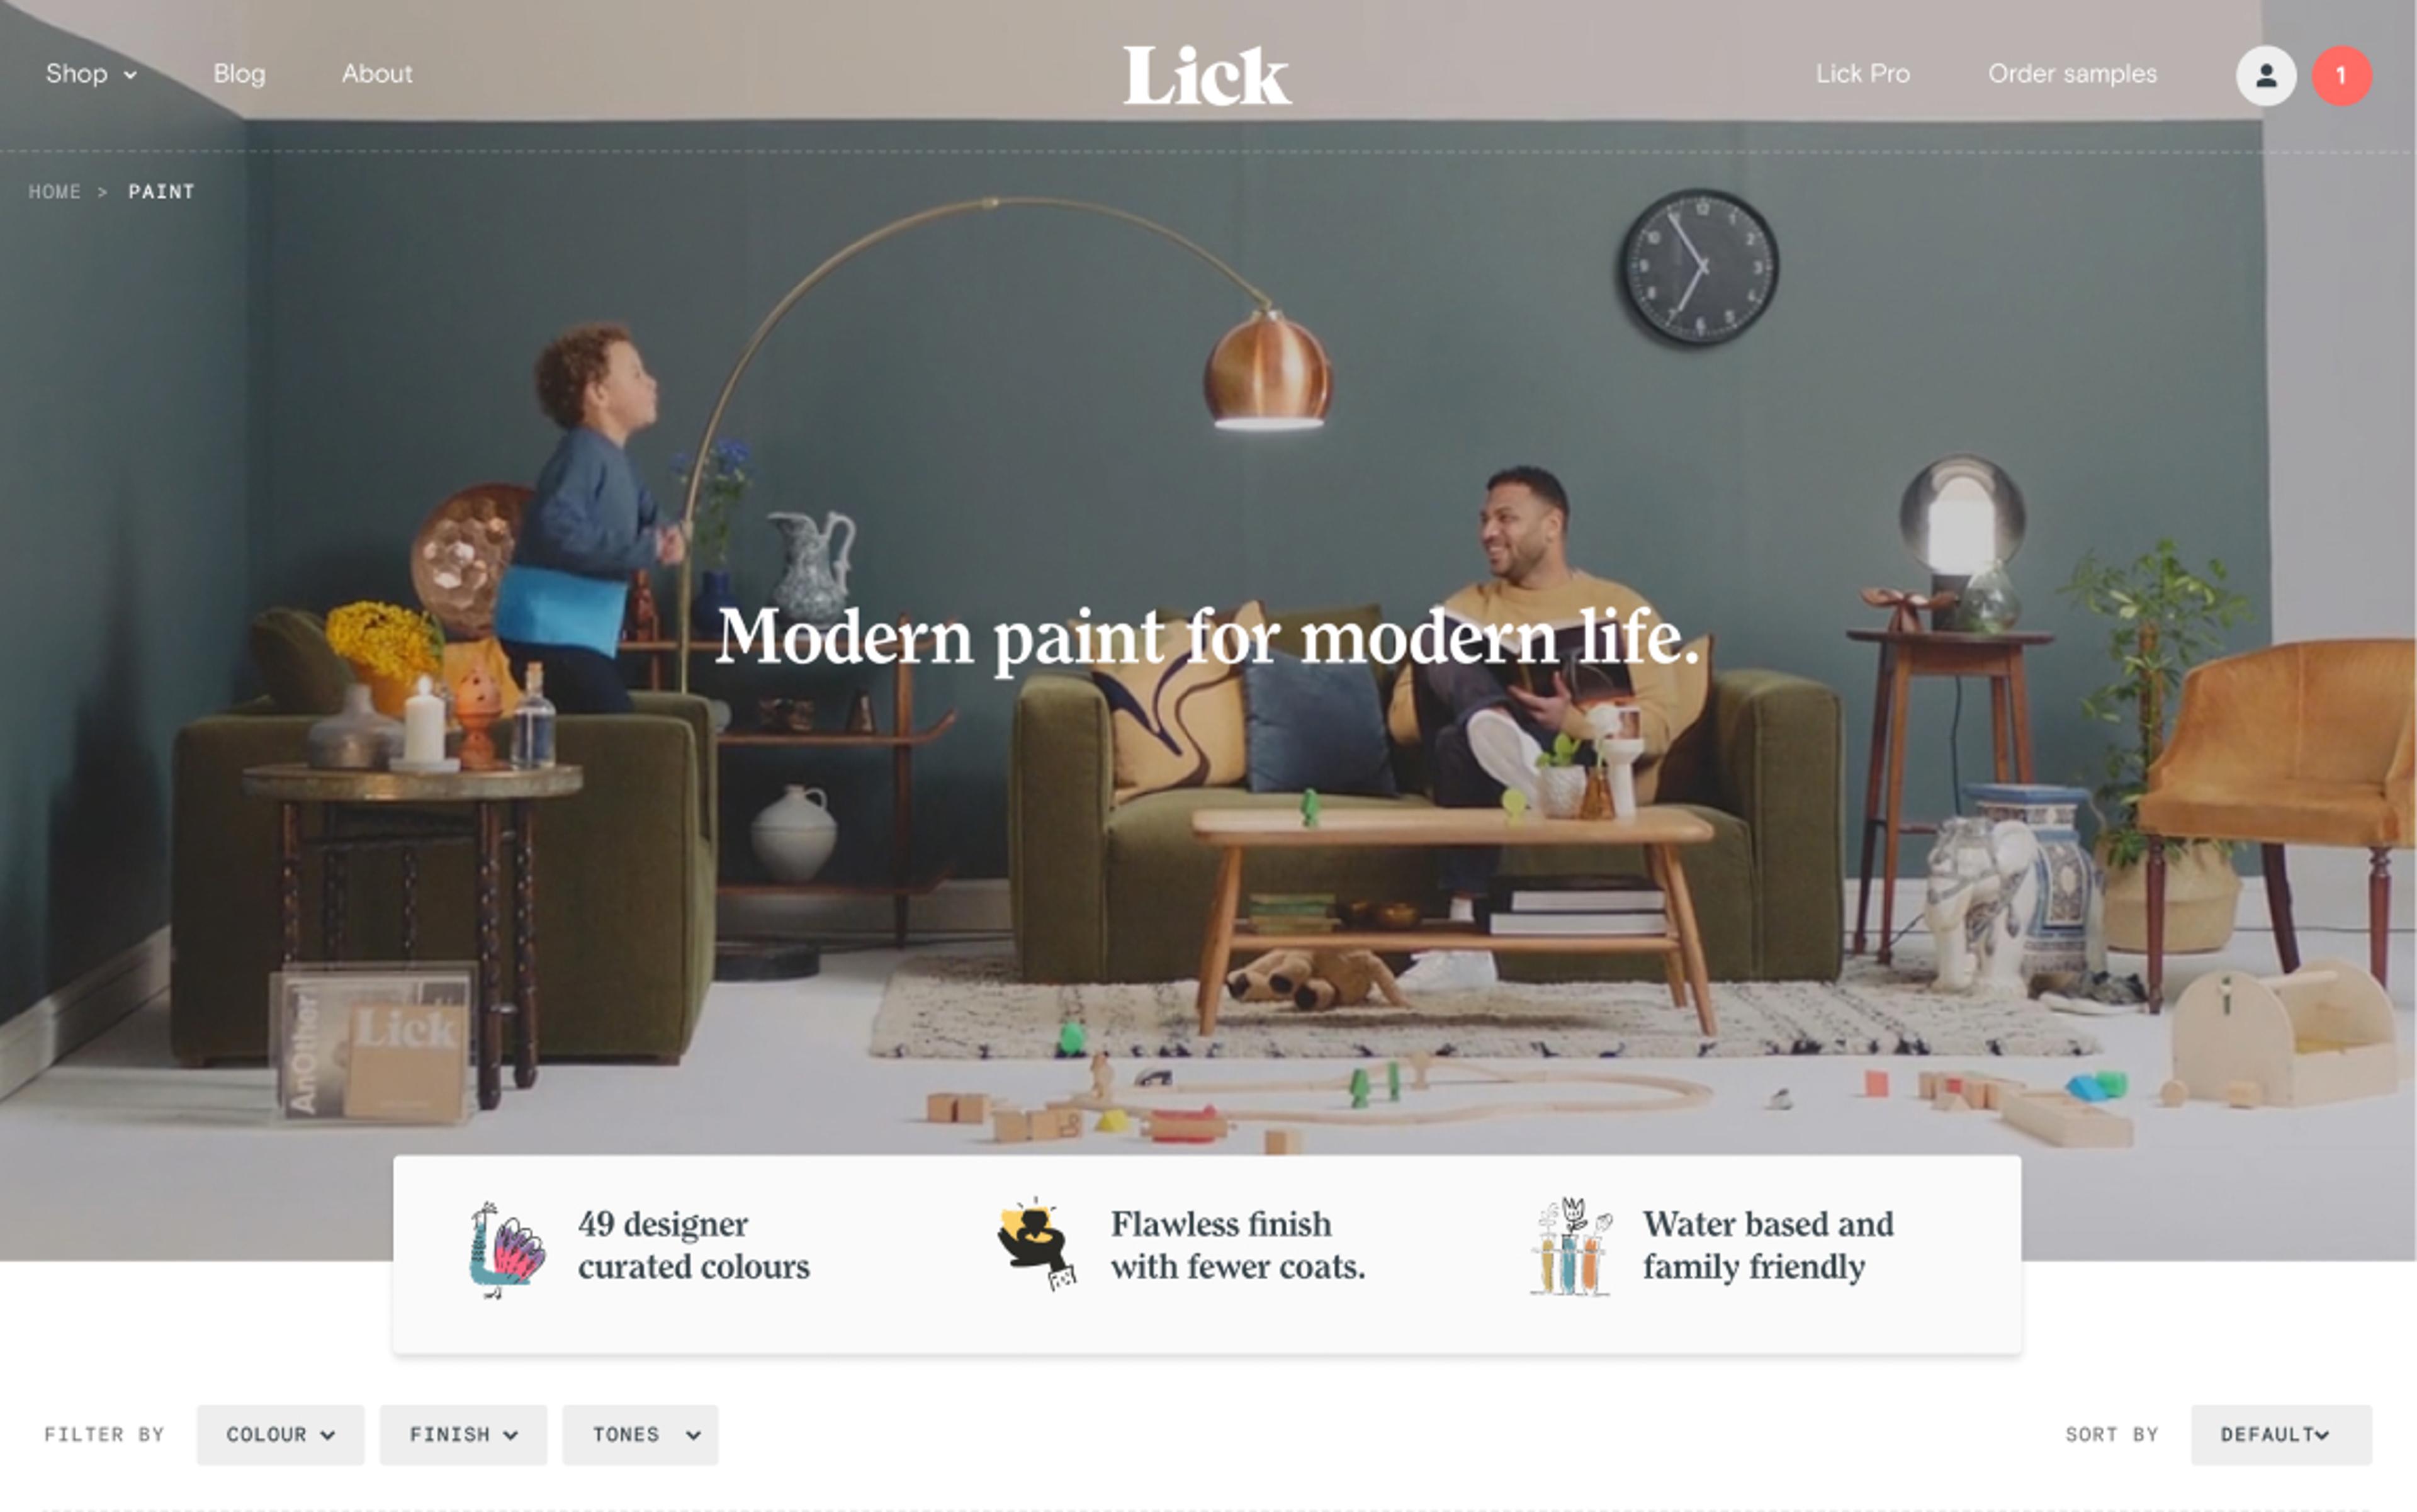Open the About menu item
The height and width of the screenshot is (1512, 2417).
pos(377,74)
